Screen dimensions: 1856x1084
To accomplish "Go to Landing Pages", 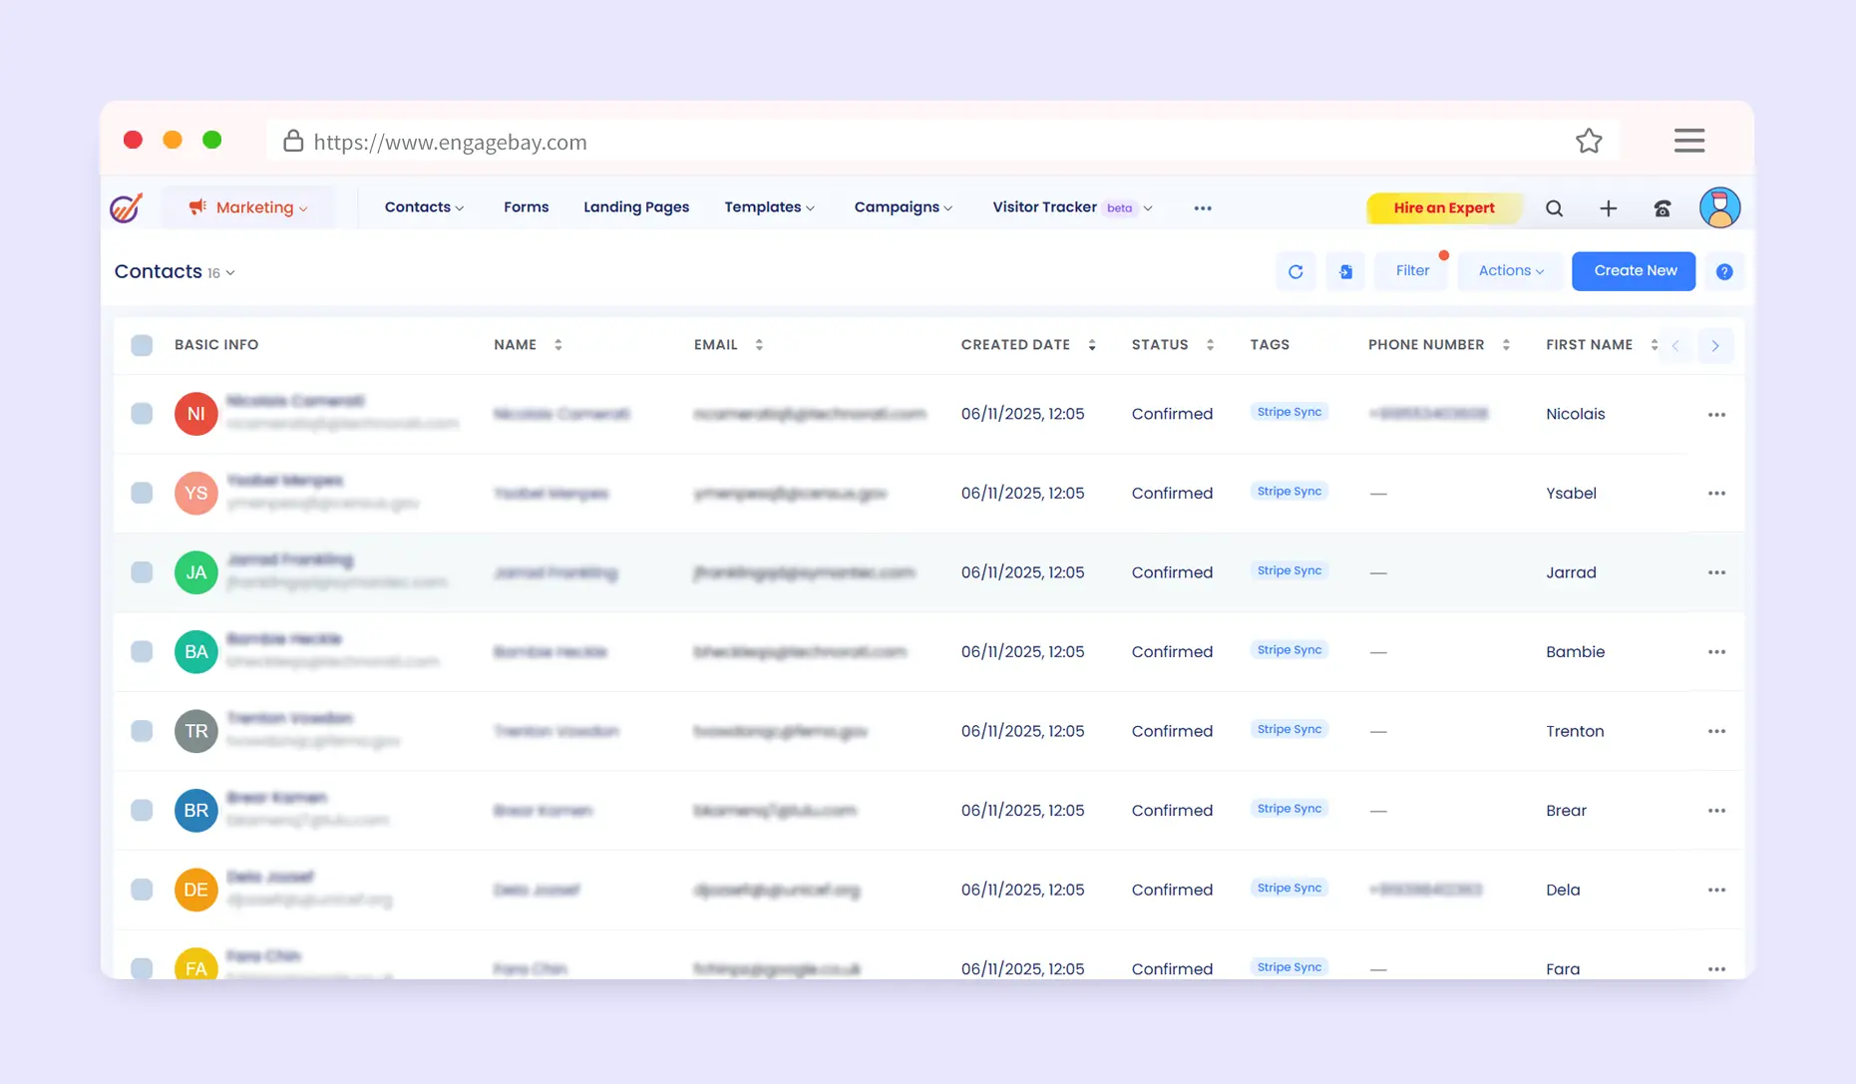I will tap(635, 207).
